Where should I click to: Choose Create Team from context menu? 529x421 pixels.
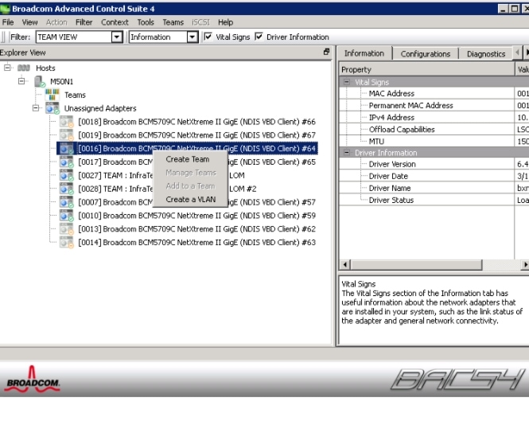click(x=190, y=159)
